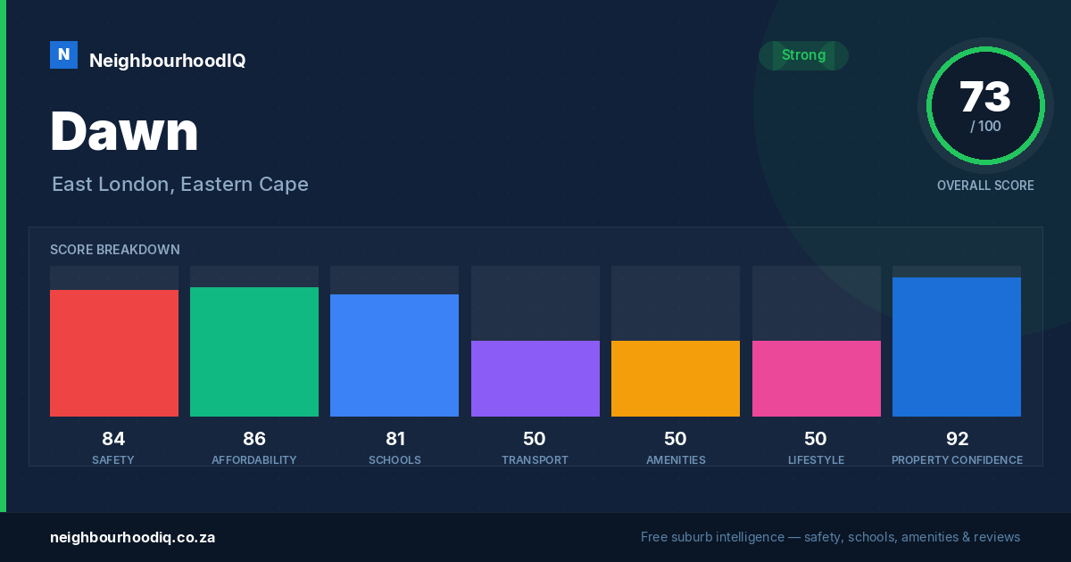
Task: Select the red Safety score bar
Action: click(114, 353)
